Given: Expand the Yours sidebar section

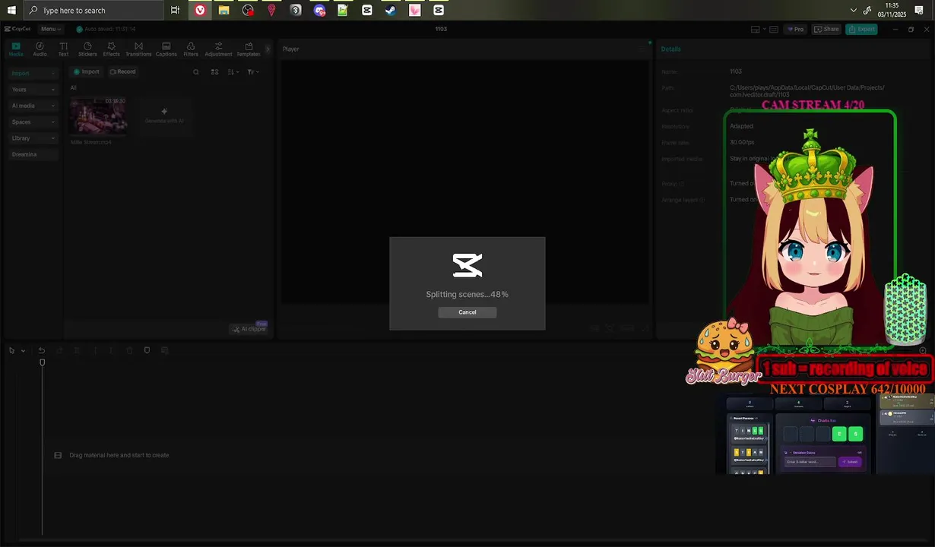Looking at the screenshot, I should (x=33, y=90).
